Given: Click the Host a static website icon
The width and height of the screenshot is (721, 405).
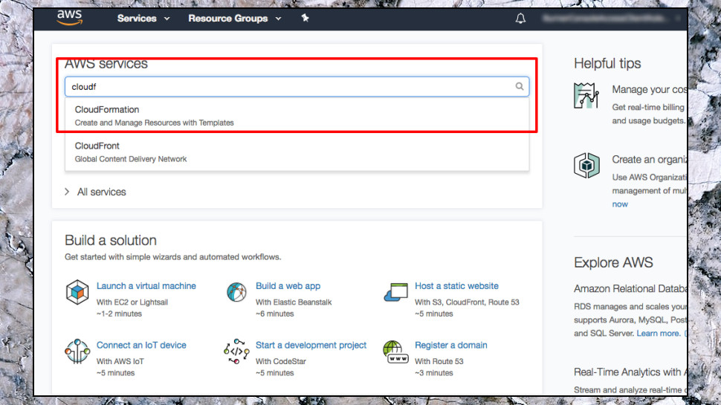Looking at the screenshot, I should [x=396, y=292].
